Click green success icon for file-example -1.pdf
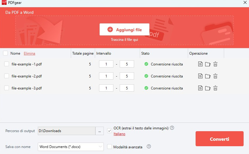Screen dimensions: 249x154 click(146, 64)
